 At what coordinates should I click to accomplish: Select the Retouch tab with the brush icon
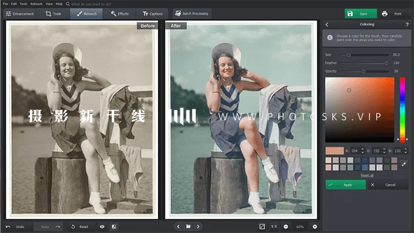click(x=86, y=14)
